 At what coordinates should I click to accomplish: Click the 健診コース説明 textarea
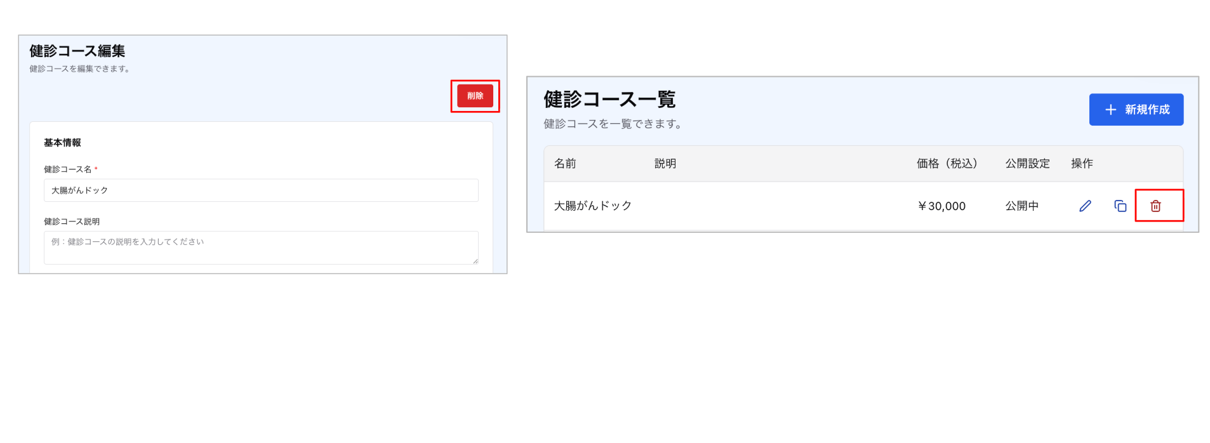[x=261, y=248]
